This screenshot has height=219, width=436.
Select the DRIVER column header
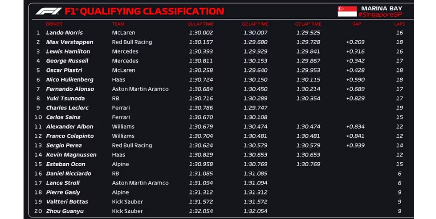tap(54, 24)
